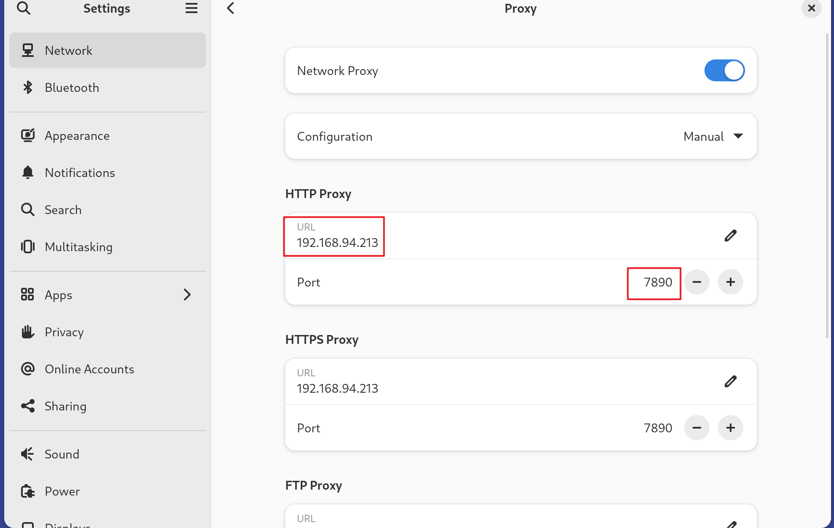Open the hamburger menu in Settings header

tap(191, 8)
